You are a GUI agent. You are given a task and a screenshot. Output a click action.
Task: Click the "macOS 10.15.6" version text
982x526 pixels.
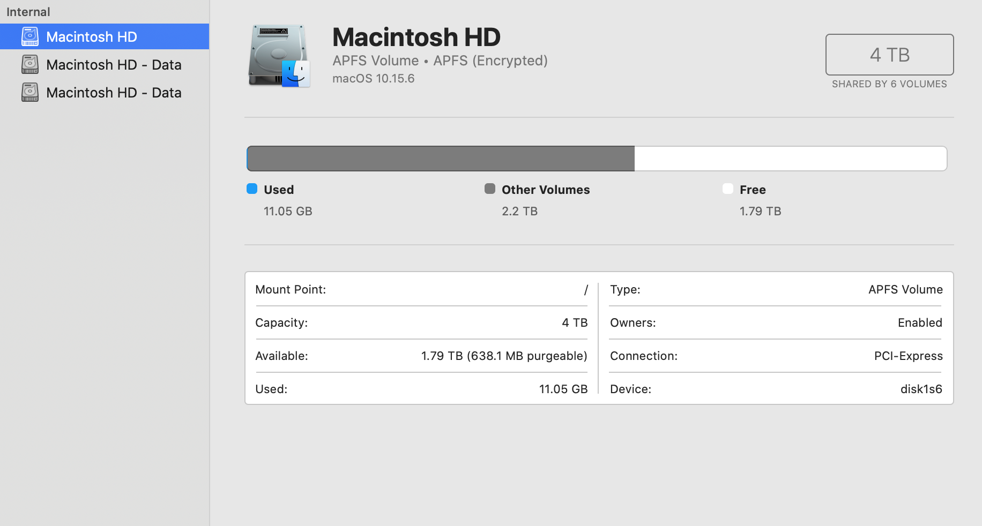coord(374,78)
